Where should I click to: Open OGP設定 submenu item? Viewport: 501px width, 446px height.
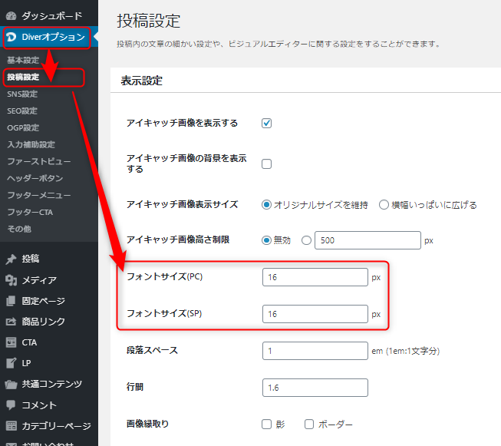tap(23, 128)
